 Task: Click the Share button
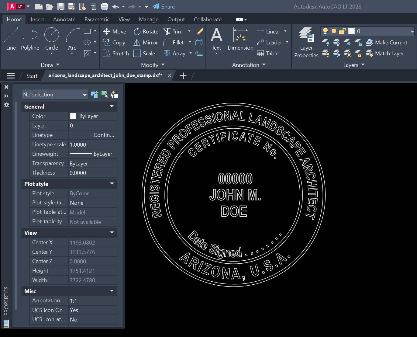164,6
